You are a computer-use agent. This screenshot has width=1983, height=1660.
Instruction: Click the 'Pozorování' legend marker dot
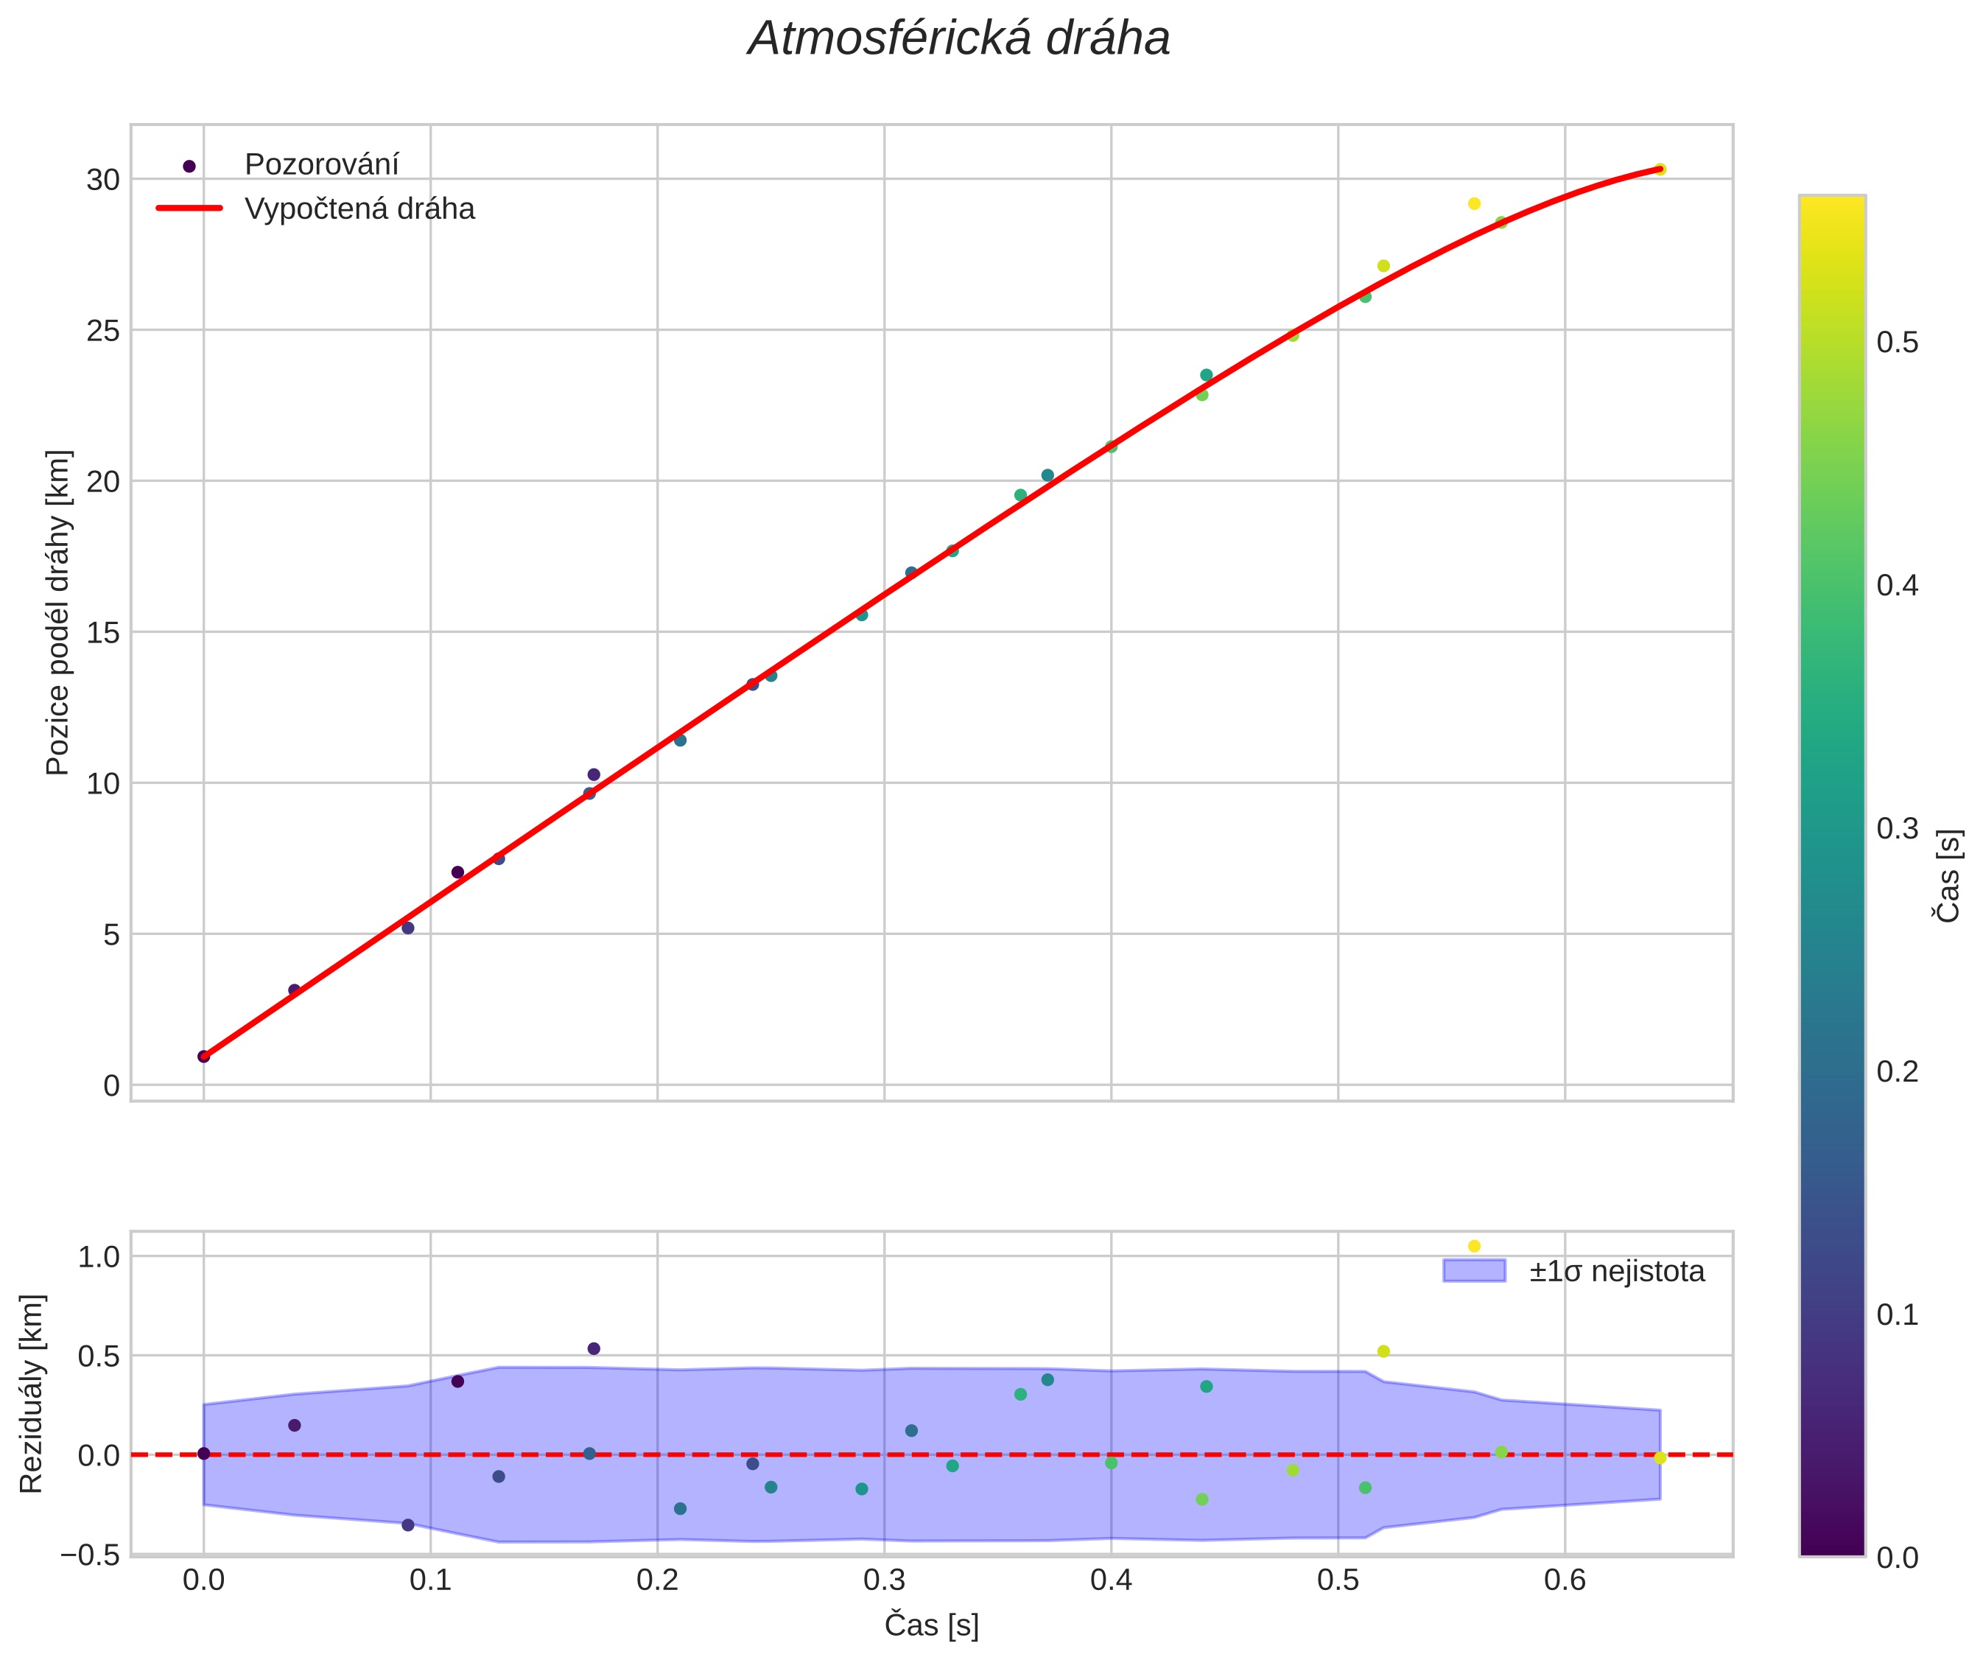click(189, 167)
